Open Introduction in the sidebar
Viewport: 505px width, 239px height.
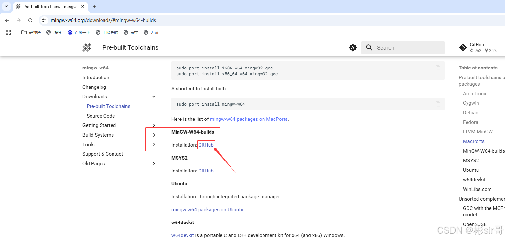[x=96, y=78]
